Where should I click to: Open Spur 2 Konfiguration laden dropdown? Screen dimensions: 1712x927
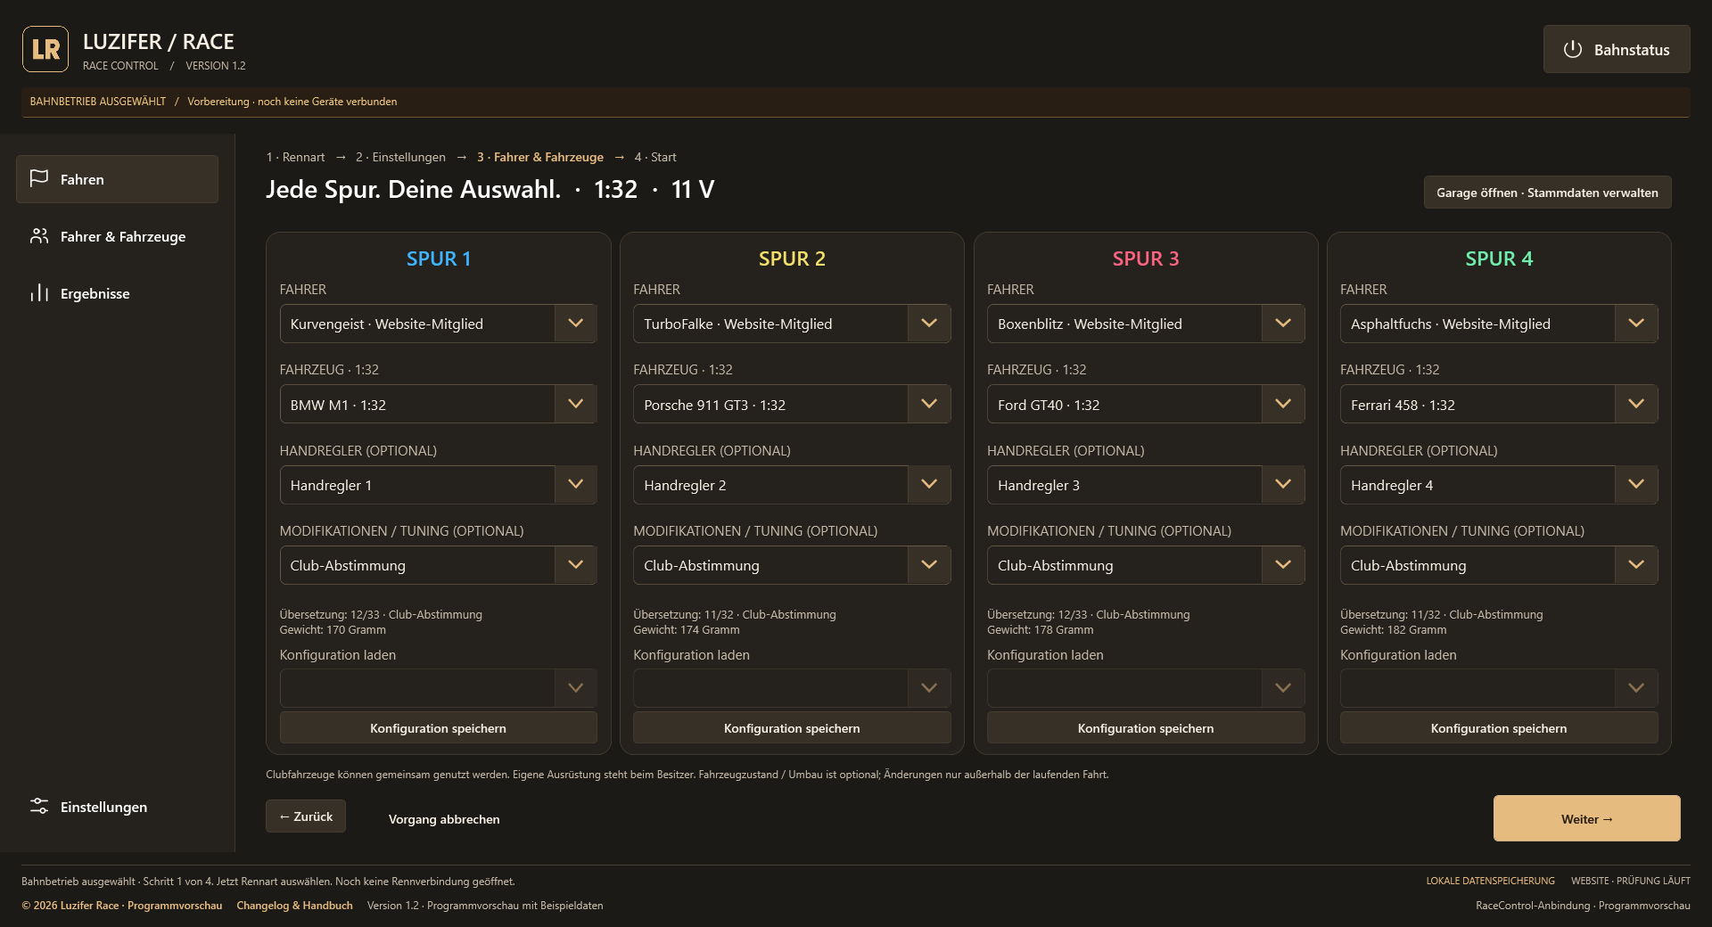[x=792, y=688]
